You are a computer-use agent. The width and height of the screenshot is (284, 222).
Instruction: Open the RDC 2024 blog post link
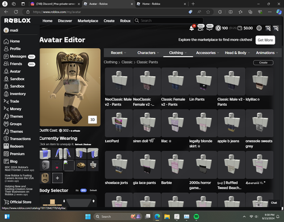click(x=19, y=169)
